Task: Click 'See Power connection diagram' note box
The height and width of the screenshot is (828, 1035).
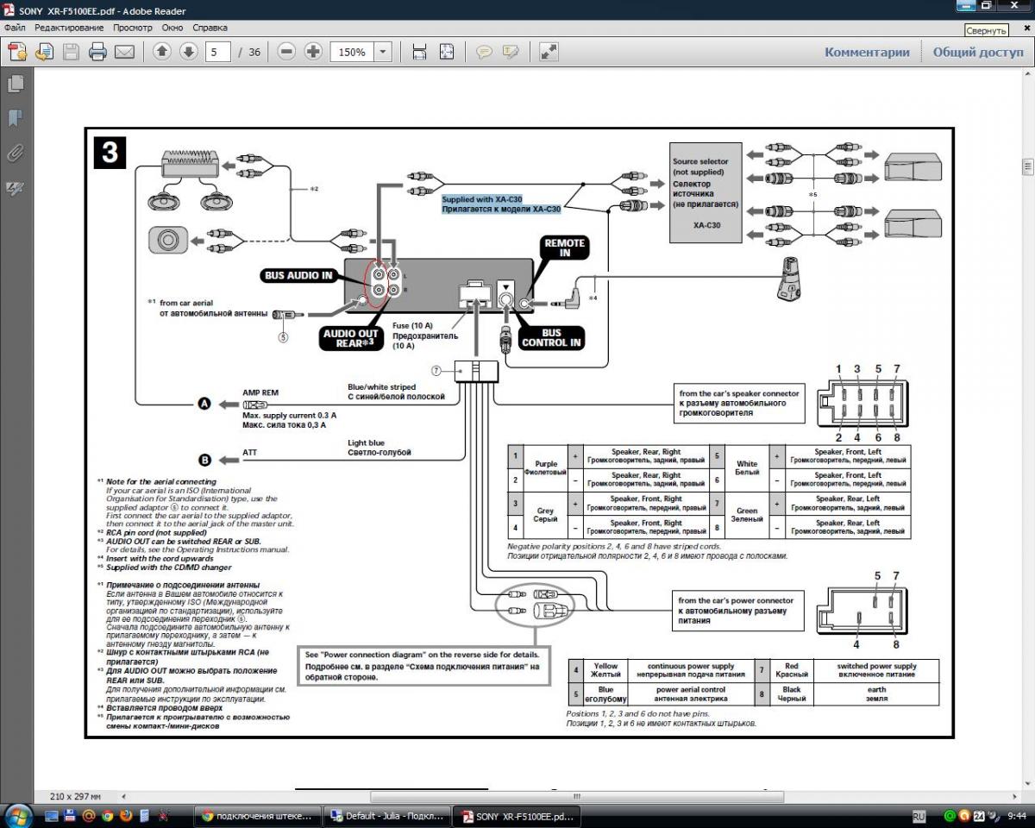Action: 423,666
